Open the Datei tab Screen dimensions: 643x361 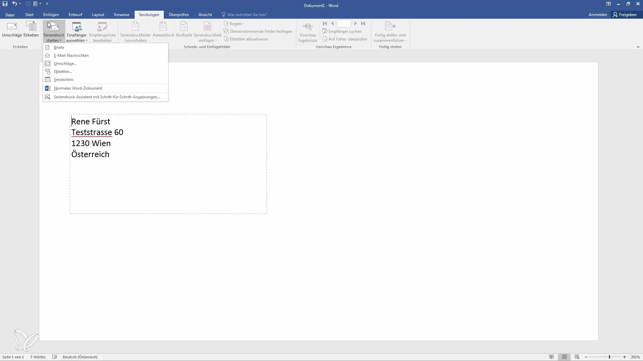10,15
